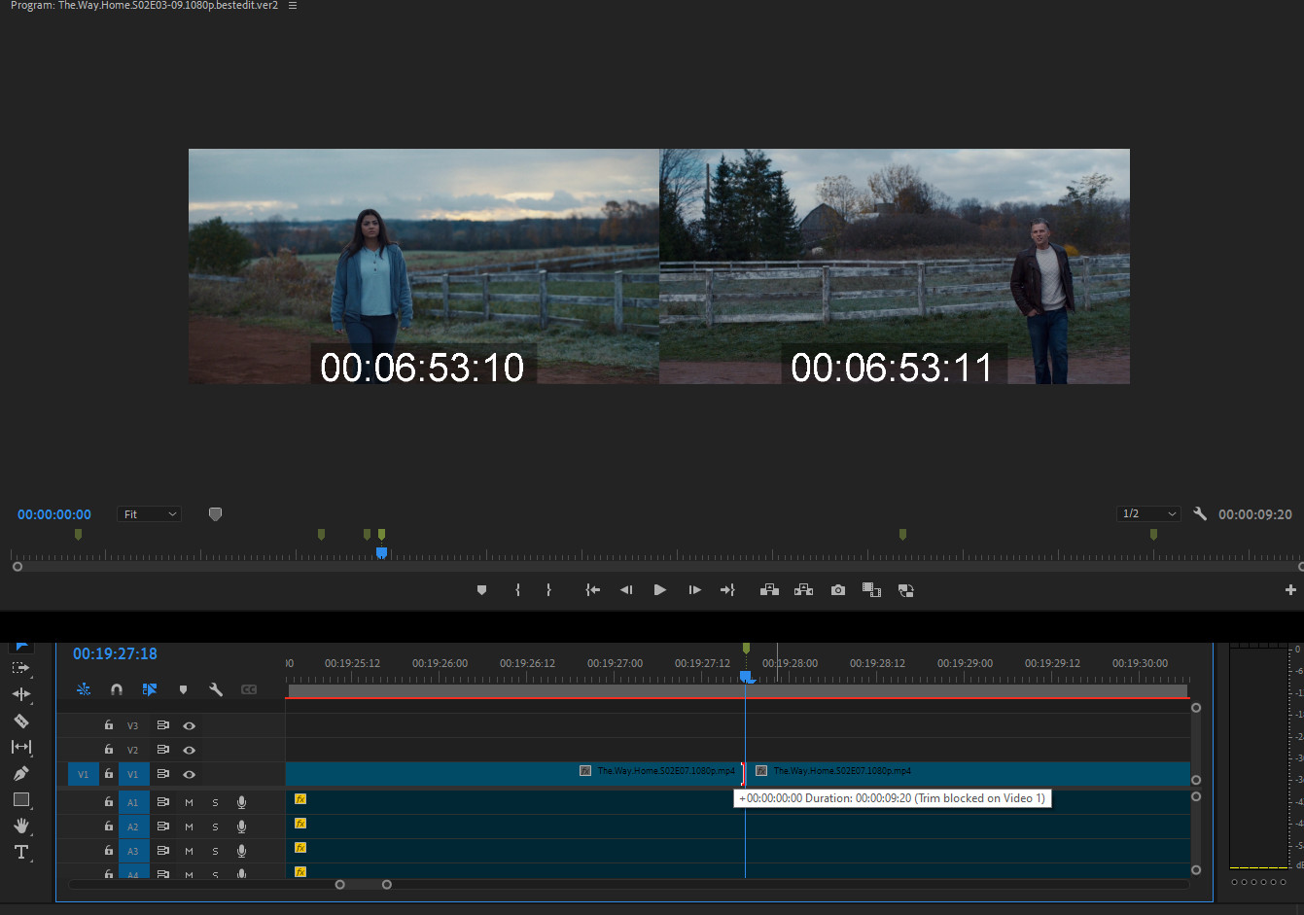Image resolution: width=1304 pixels, height=915 pixels.
Task: Toggle track lock on V3
Action: coord(109,725)
